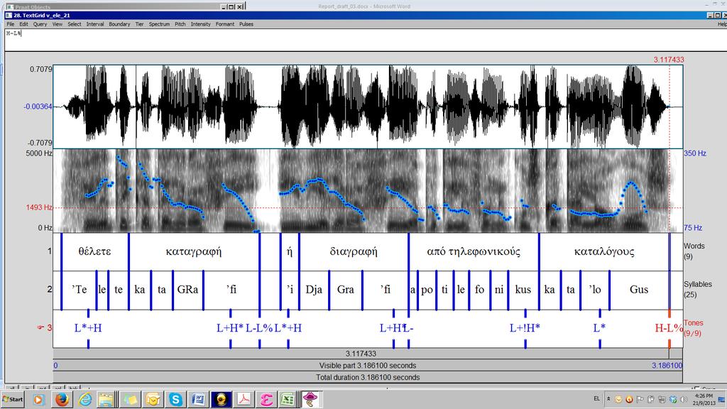Select the Syllables (25) tier label
This screenshot has width=727, height=409.
698,290
